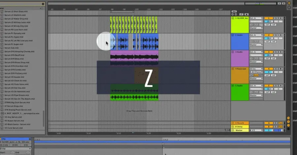The width and height of the screenshot is (297, 155).
Task: Unfold the 2 Audio track with triangle
Action: (233, 35)
